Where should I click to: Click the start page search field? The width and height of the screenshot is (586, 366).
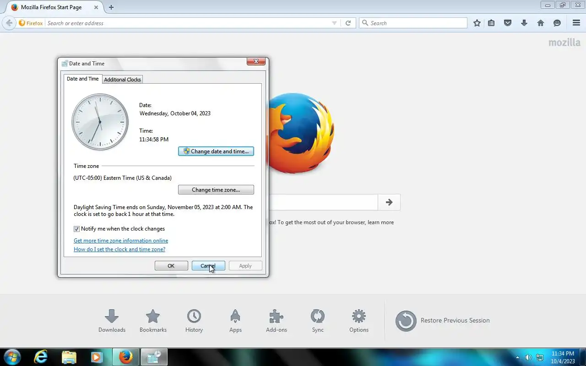tap(323, 202)
